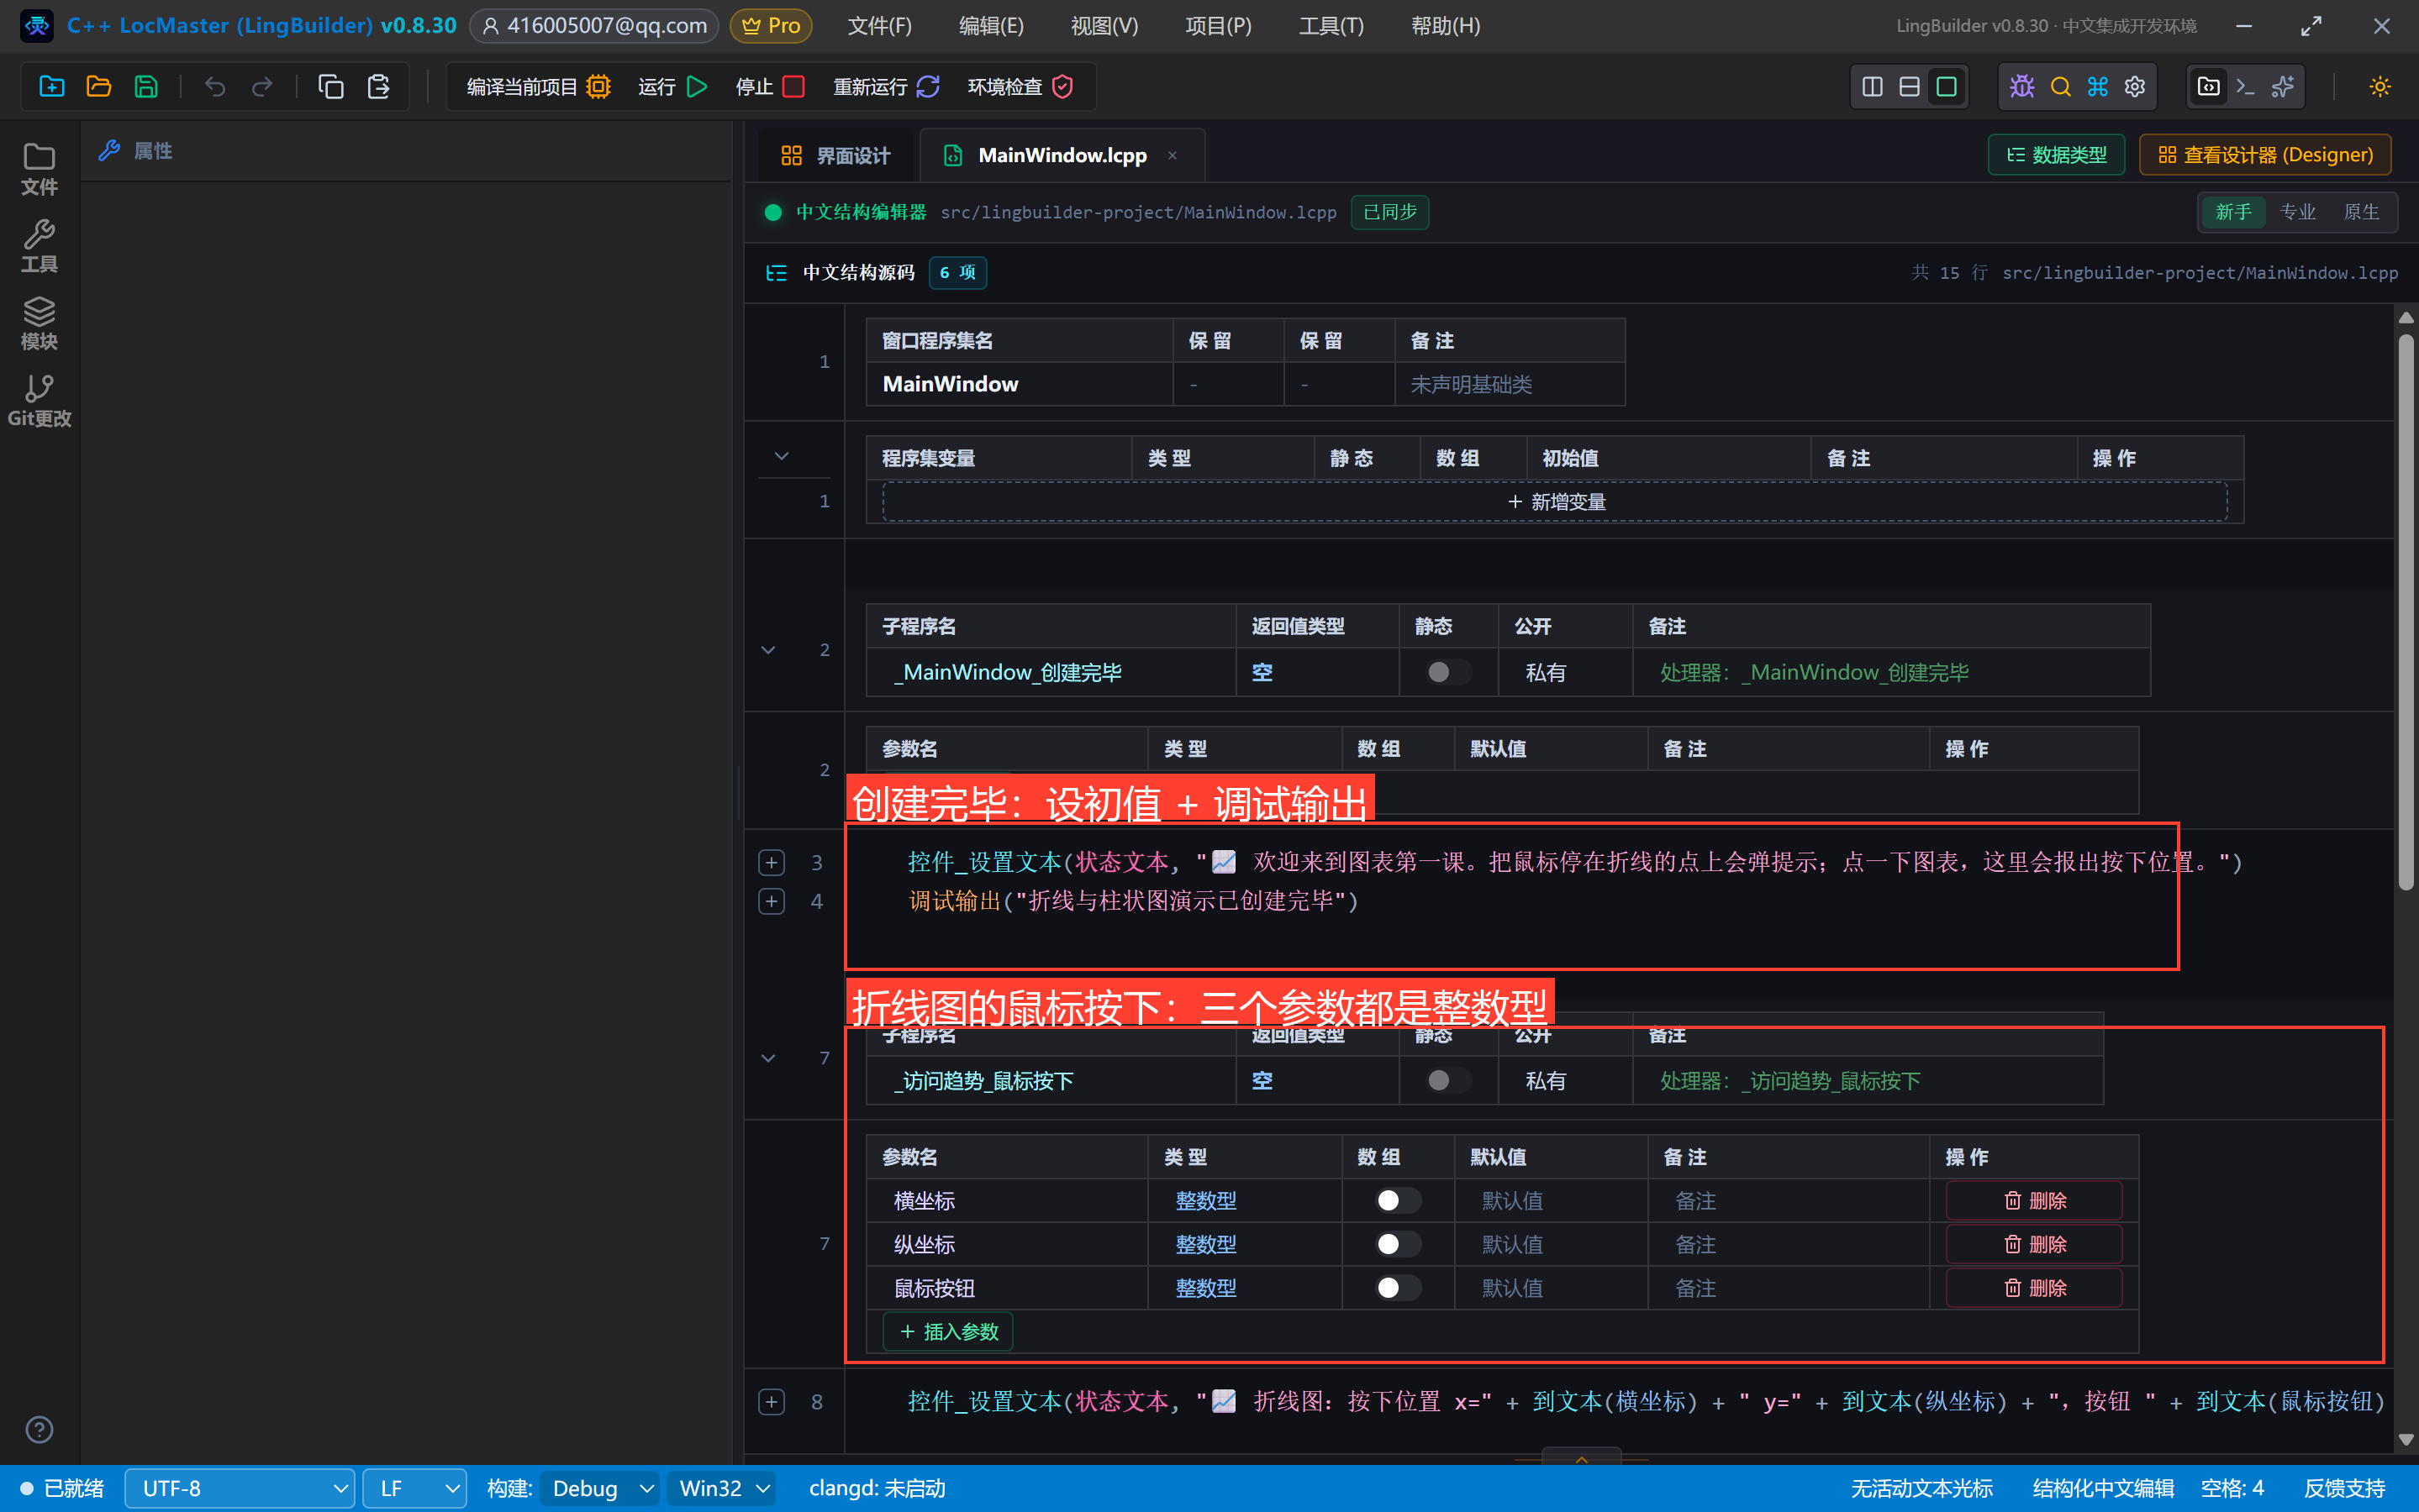Click the vertical scrollbar thumb in editor
The image size is (2419, 1512).
pyautogui.click(x=2406, y=612)
